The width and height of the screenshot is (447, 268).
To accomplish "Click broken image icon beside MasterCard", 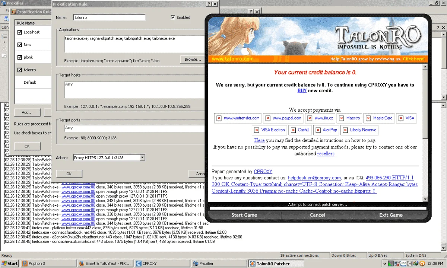I will tap(368, 118).
